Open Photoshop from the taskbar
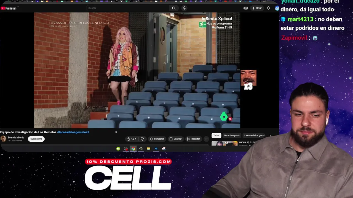 (156, 149)
